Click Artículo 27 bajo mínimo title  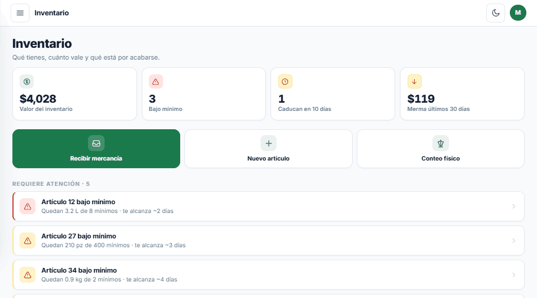[x=79, y=236]
